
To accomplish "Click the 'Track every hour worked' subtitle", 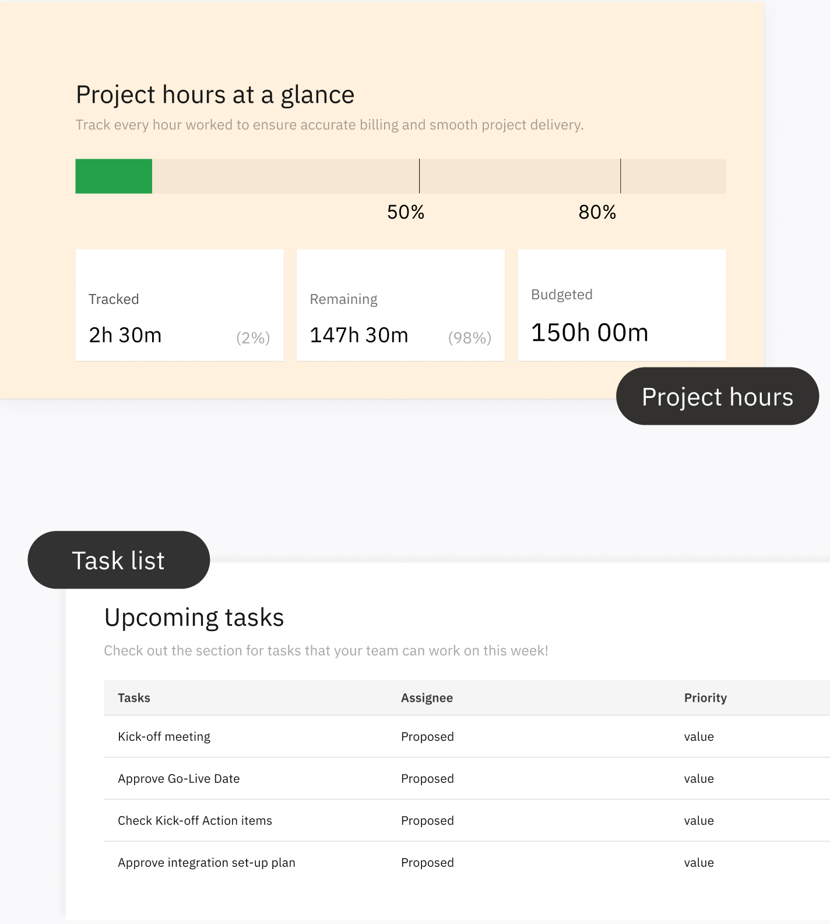I will (330, 125).
